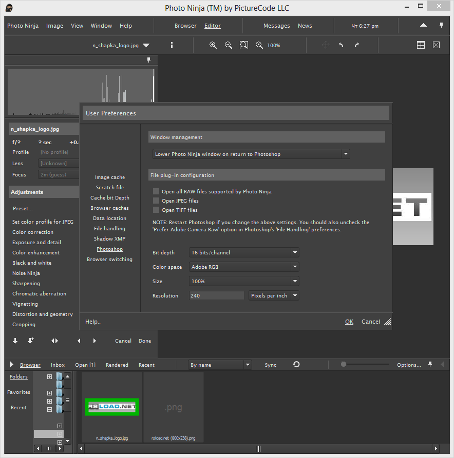Select the 'Image cache' preferences section
The height and width of the screenshot is (458, 454).
(110, 177)
